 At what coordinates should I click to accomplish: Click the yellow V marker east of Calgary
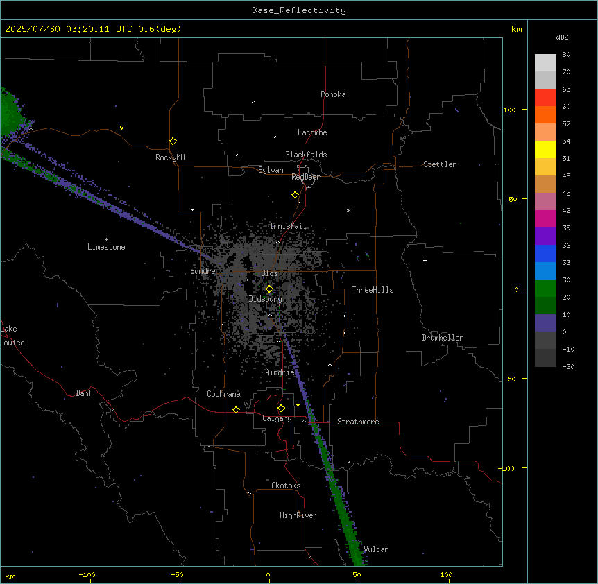point(298,405)
